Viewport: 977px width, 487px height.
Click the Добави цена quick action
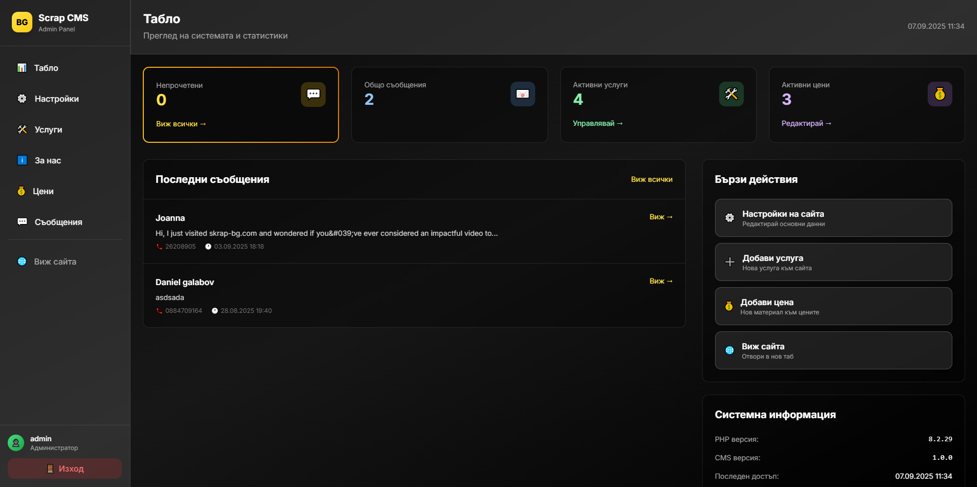[x=833, y=306]
